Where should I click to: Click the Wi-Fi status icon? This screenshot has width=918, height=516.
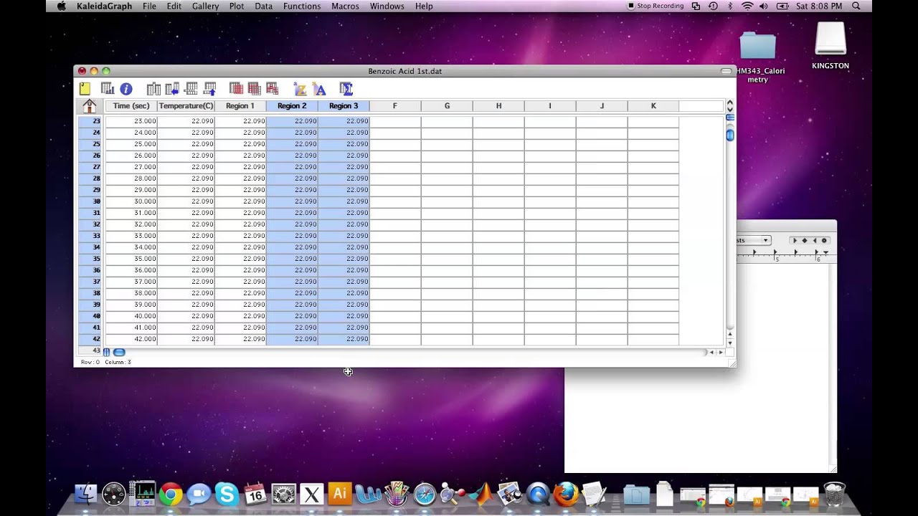(x=747, y=6)
